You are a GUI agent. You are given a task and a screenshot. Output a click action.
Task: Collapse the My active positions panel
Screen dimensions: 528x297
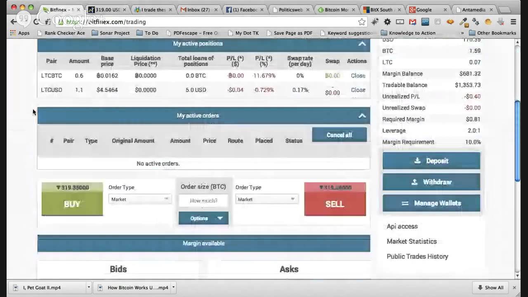tap(362, 44)
